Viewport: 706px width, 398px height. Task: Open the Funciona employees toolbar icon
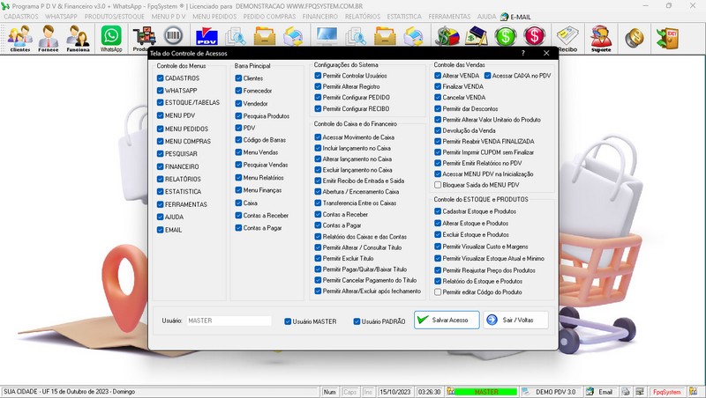[78, 38]
